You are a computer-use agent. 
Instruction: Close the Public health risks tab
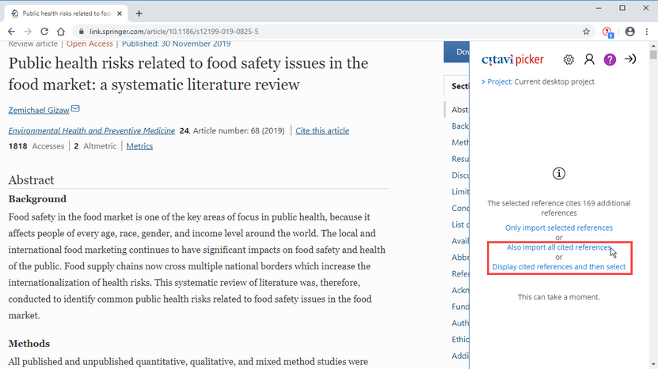(x=120, y=13)
